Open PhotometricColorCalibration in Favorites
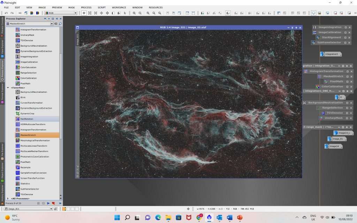The image size is (357, 223). (x=35, y=157)
